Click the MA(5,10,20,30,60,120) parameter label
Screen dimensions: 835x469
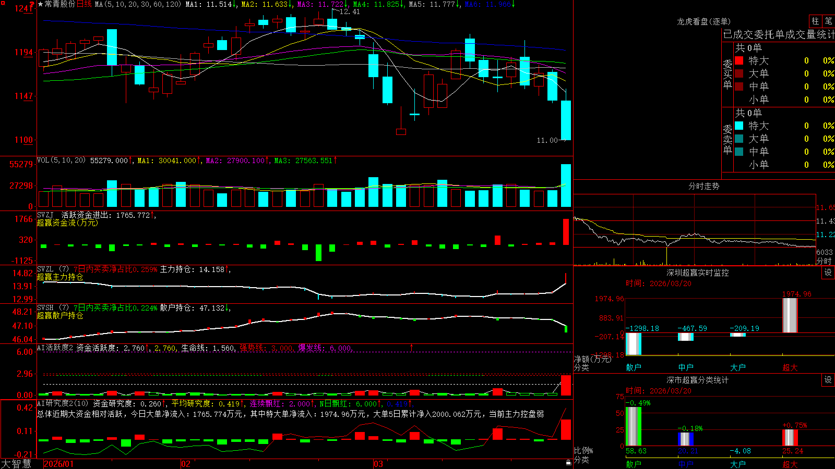(138, 4)
